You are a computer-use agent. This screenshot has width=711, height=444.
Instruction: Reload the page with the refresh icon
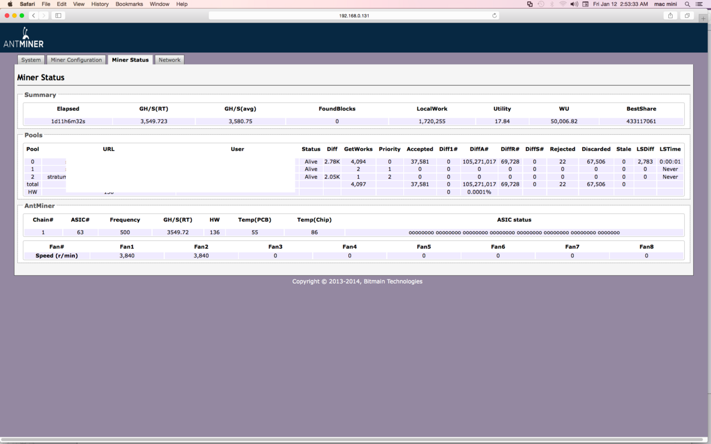494,16
